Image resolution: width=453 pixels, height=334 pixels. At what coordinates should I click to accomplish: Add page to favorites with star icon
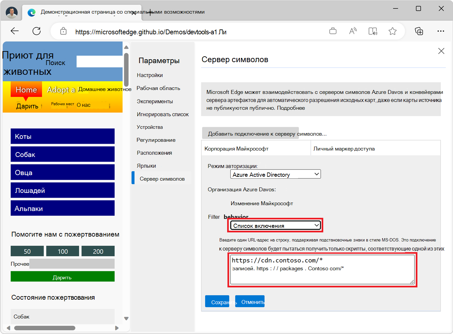pyautogui.click(x=392, y=31)
